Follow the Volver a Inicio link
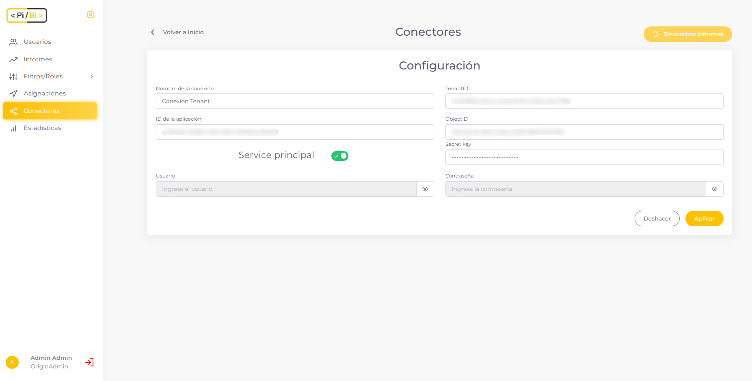 coord(183,32)
